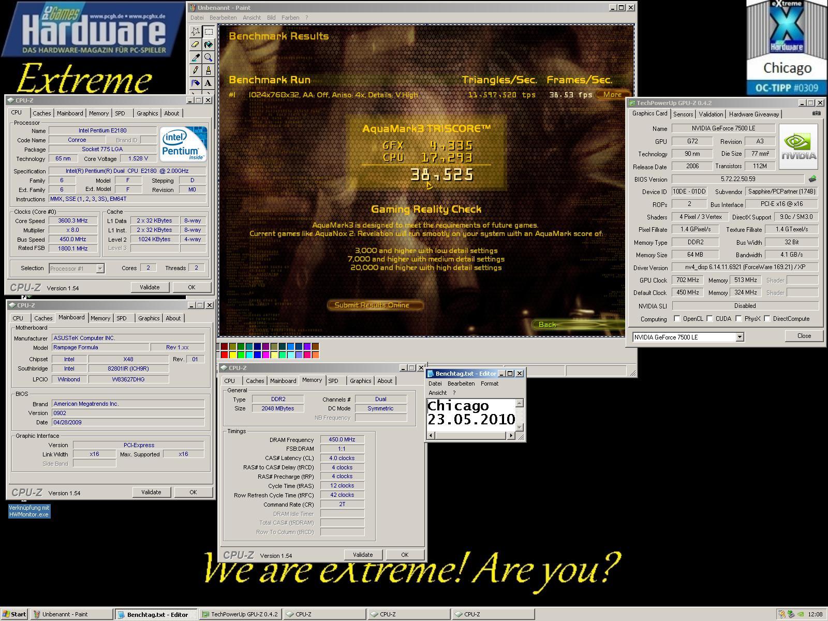Pick the yellow color swatch in Paint
This screenshot has height=621, width=828.
tap(232, 354)
